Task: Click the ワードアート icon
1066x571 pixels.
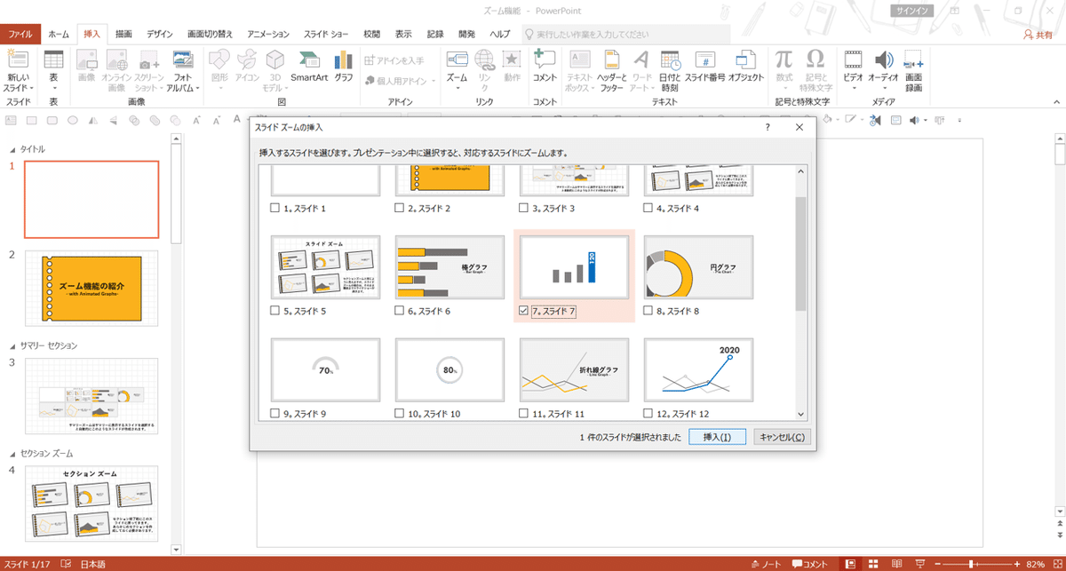Action: [x=641, y=59]
